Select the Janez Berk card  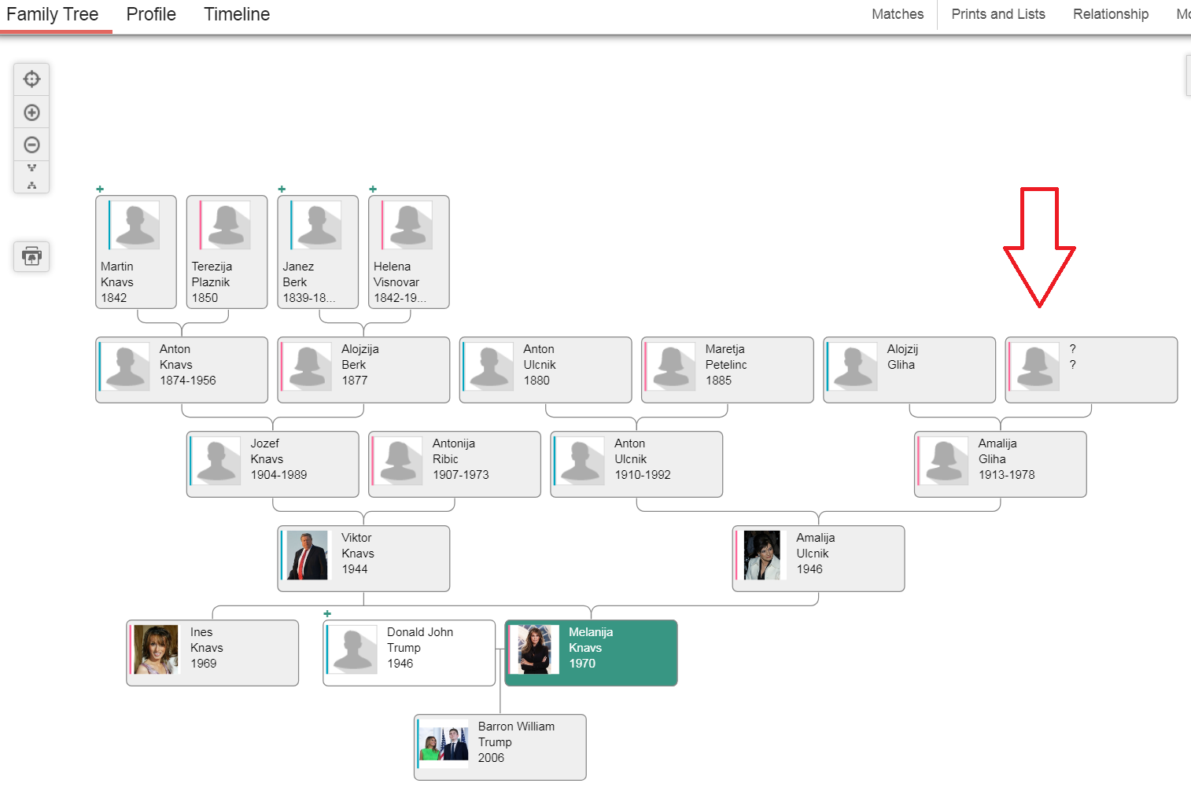[x=318, y=252]
